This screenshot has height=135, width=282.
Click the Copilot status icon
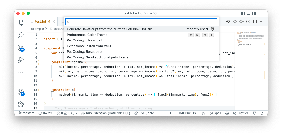(x=227, y=113)
